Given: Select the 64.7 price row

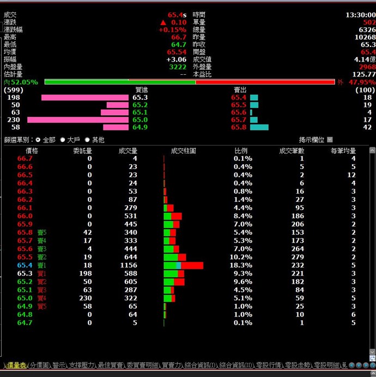Looking at the screenshot, I should [186, 323].
